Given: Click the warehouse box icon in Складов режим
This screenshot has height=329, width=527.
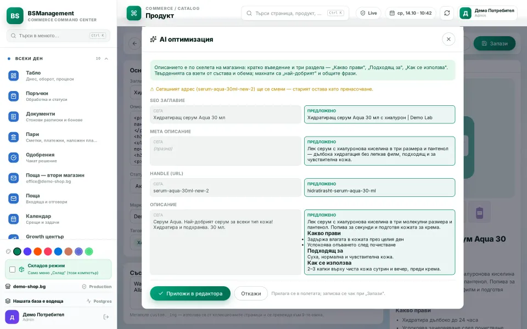Looking at the screenshot, I should pos(21,269).
